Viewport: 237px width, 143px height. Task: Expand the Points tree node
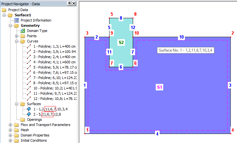coord(16,36)
